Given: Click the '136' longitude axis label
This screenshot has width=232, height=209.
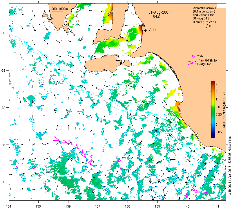Looking at the screenshot, I should [68, 206].
